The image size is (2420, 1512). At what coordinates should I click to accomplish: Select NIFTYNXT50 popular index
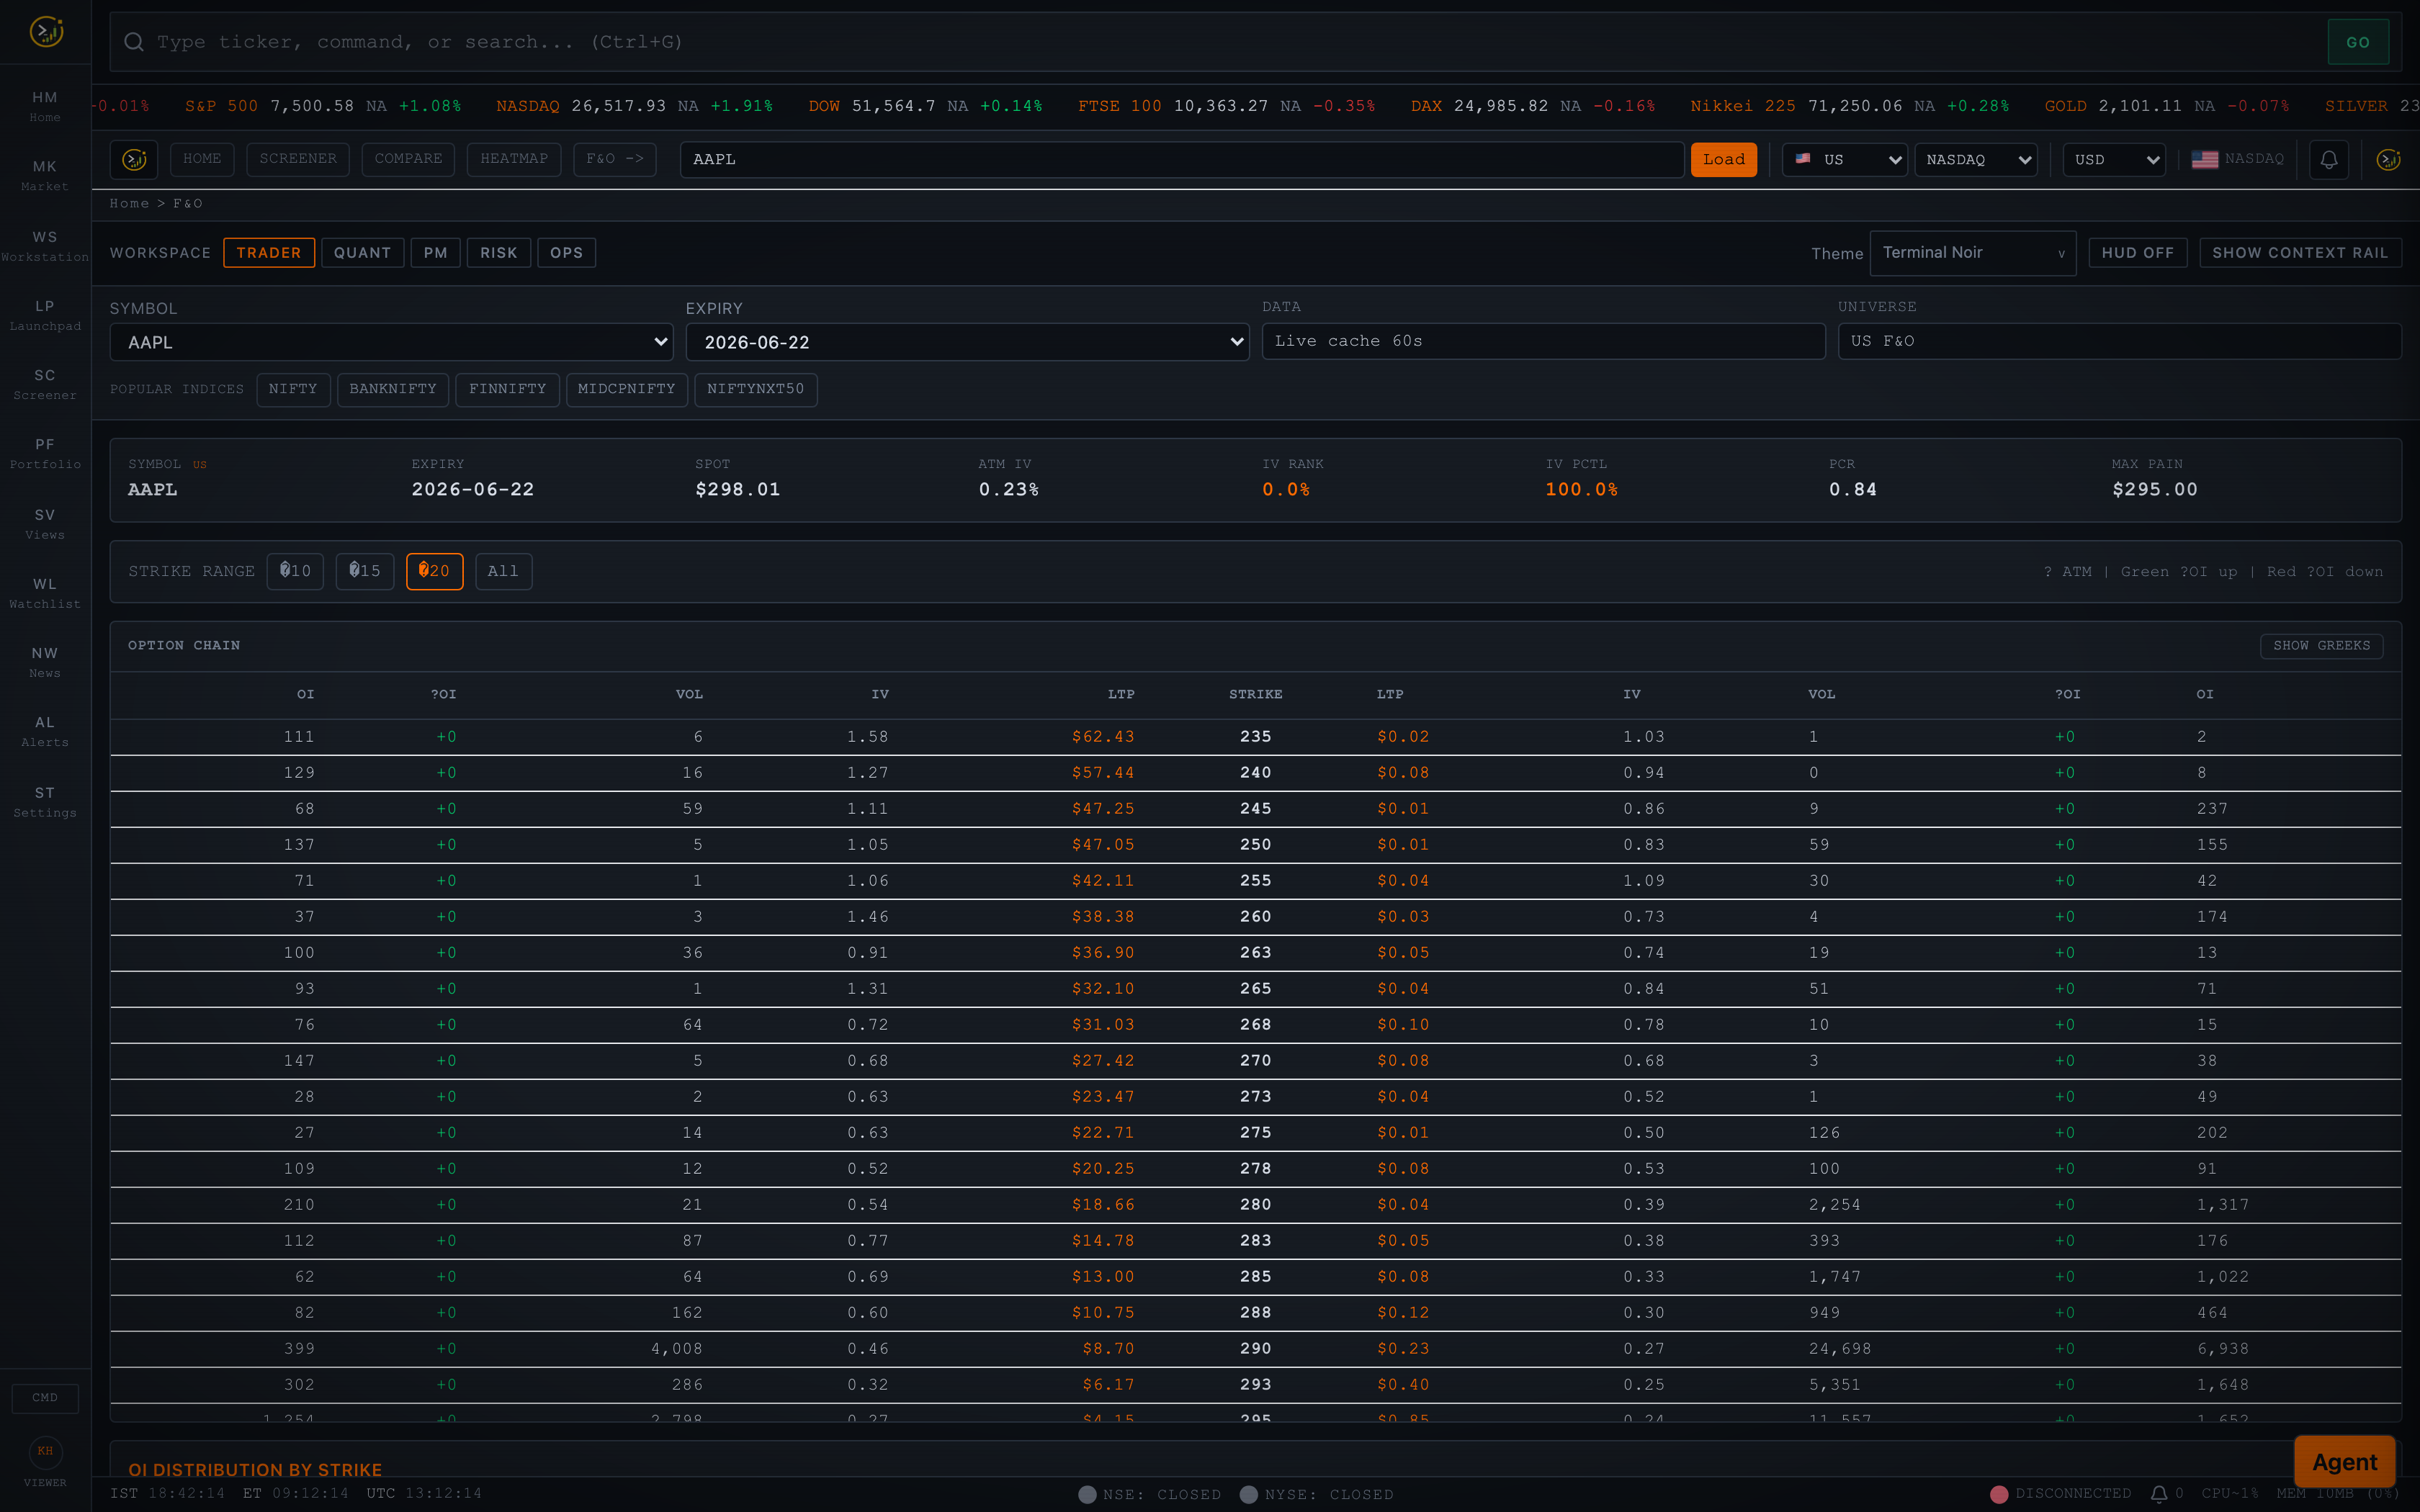(x=755, y=389)
